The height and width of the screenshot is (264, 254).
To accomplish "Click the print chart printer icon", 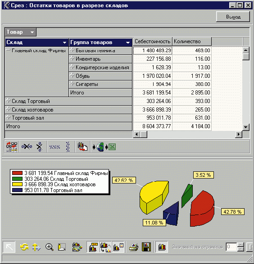I will (134, 247).
